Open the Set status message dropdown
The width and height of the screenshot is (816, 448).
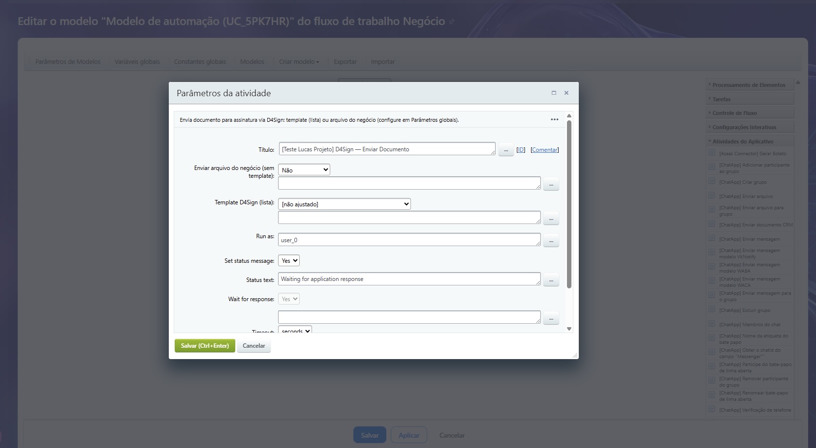289,260
